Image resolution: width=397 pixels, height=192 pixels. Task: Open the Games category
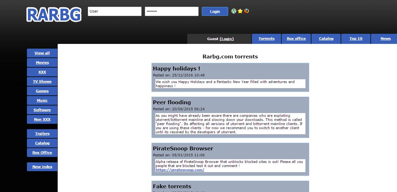click(x=42, y=91)
